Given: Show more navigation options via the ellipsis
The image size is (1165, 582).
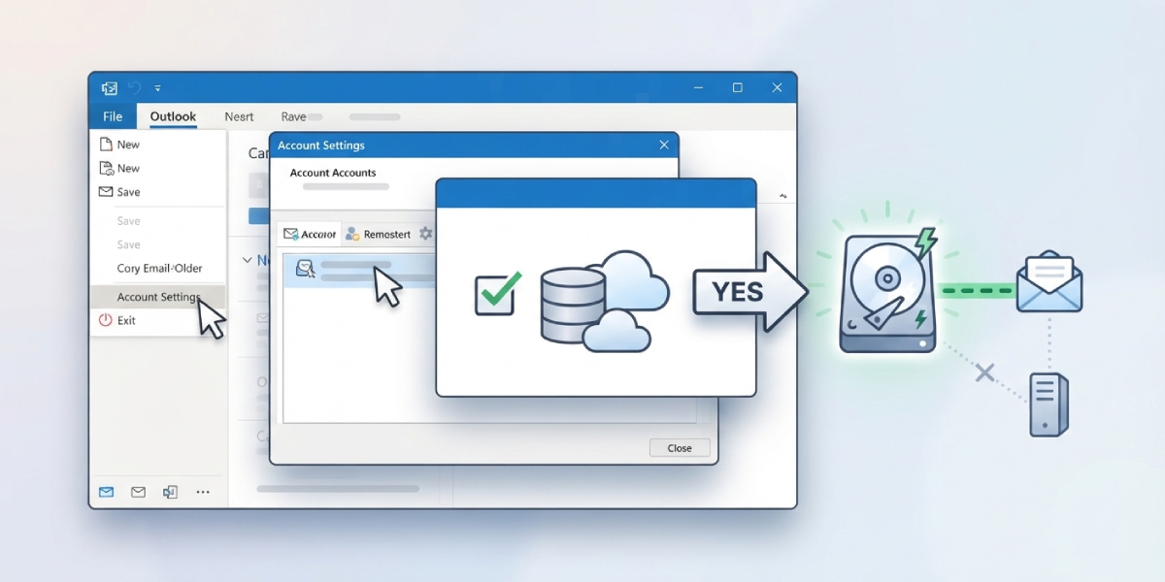Looking at the screenshot, I should pos(203,492).
